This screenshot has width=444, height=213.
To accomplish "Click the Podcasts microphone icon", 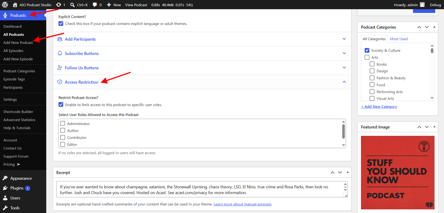I will pos(5,16).
